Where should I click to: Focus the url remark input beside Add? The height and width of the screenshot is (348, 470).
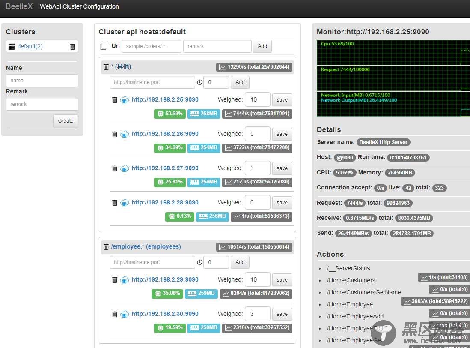point(217,46)
